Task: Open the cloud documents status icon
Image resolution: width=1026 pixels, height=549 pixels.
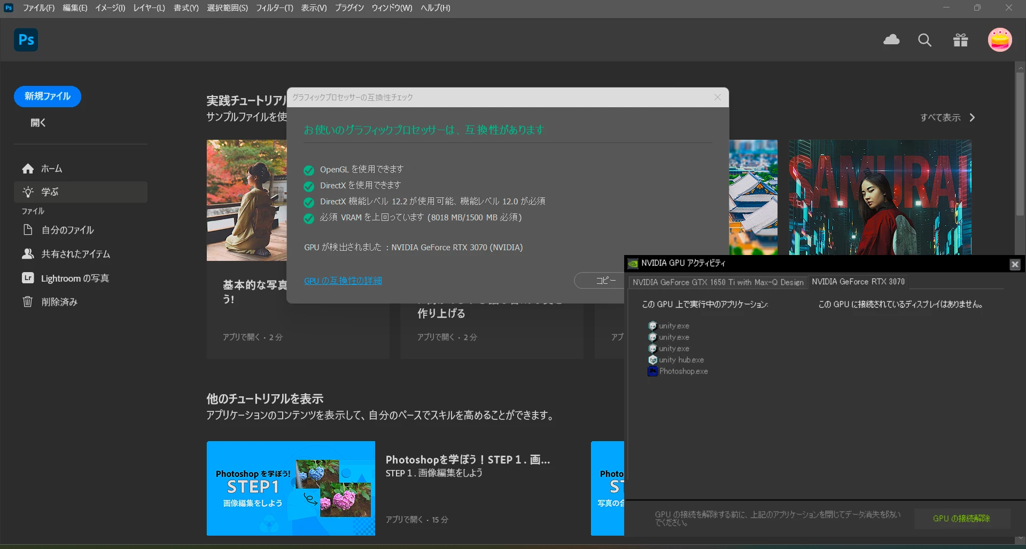Action: pos(891,39)
